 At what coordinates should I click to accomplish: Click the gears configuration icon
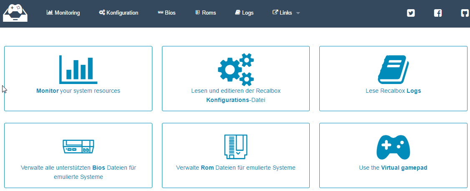(x=236, y=69)
